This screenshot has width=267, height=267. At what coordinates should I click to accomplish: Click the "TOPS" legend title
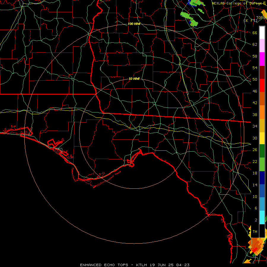tap(261, 18)
